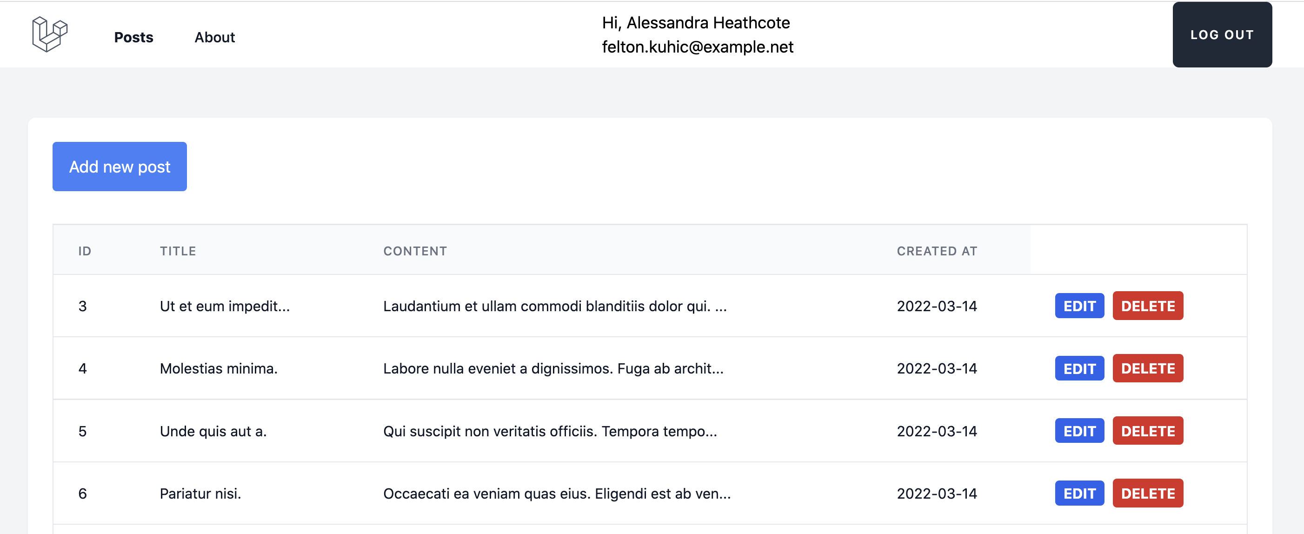
Task: Click content 'Occaecati ea veniam quas eius...'
Action: point(557,493)
